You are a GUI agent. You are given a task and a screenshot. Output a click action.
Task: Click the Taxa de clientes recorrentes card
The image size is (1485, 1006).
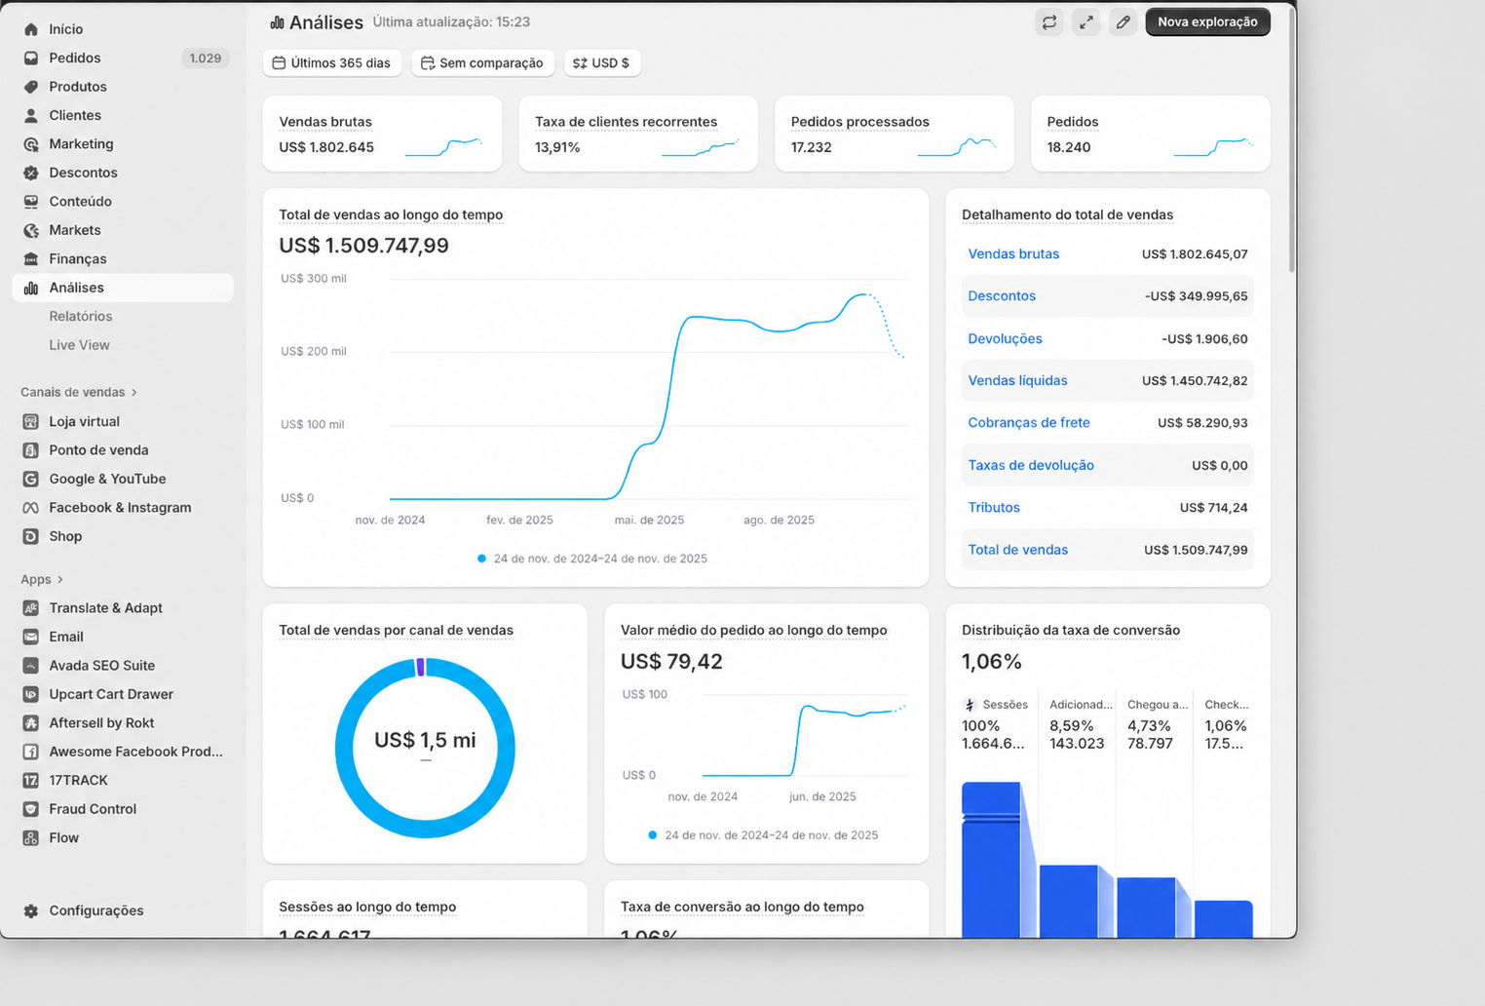pyautogui.click(x=638, y=134)
